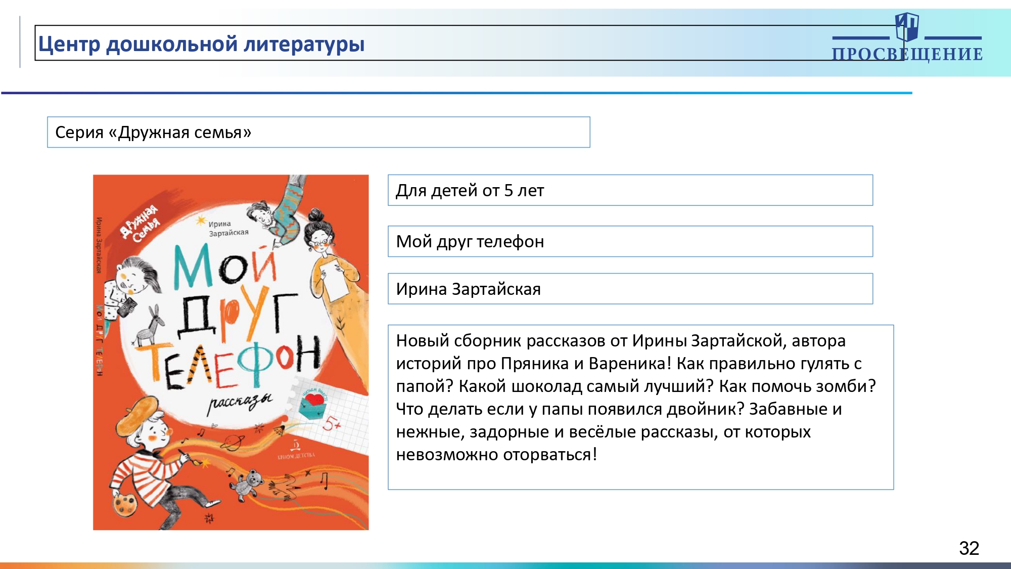Click the 5+ age rating badge

click(332, 423)
